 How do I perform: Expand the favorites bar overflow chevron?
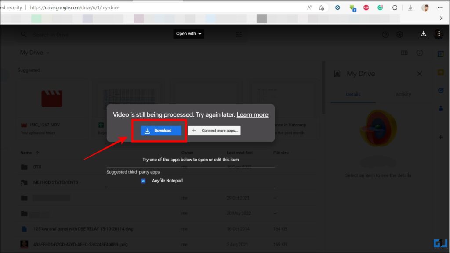[441, 18]
